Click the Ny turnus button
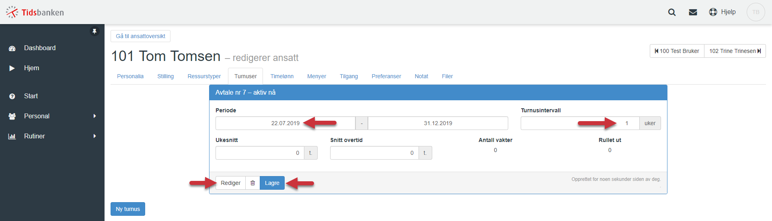Viewport: 772px width, 221px height. (128, 209)
